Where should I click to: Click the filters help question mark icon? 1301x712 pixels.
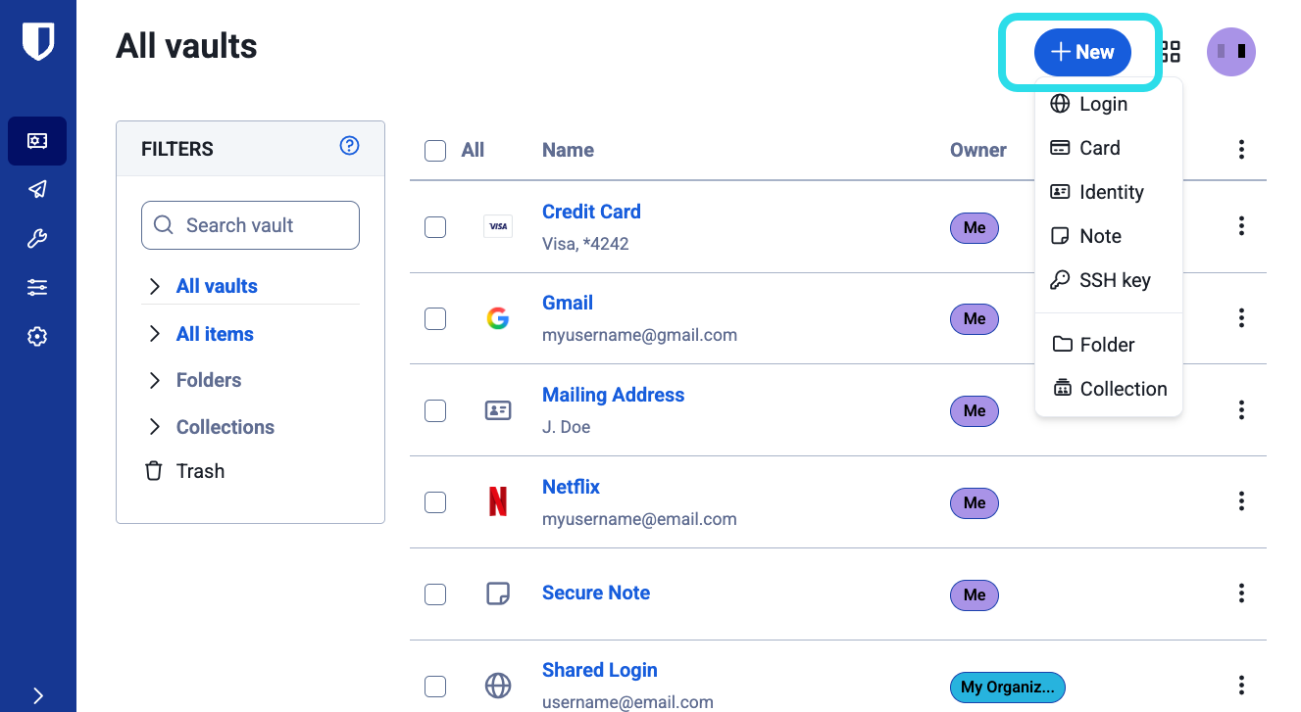click(349, 146)
